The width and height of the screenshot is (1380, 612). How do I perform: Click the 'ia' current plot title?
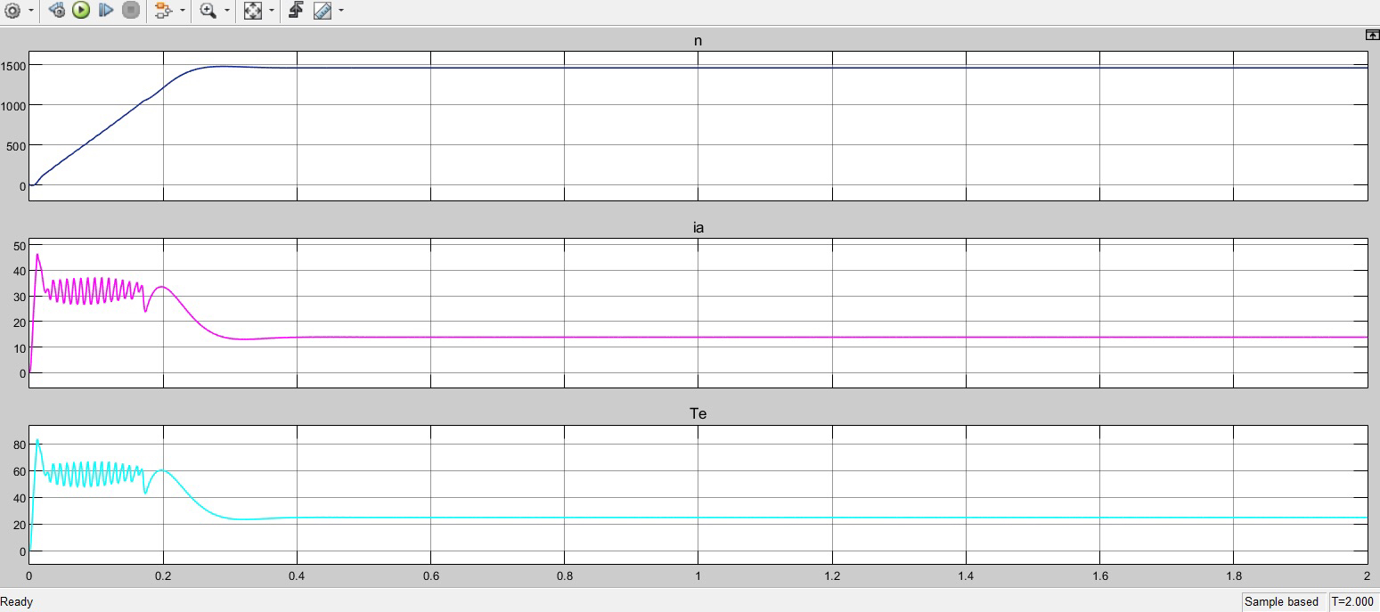698,228
